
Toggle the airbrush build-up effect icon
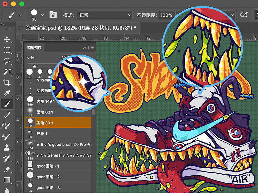tap(244, 15)
